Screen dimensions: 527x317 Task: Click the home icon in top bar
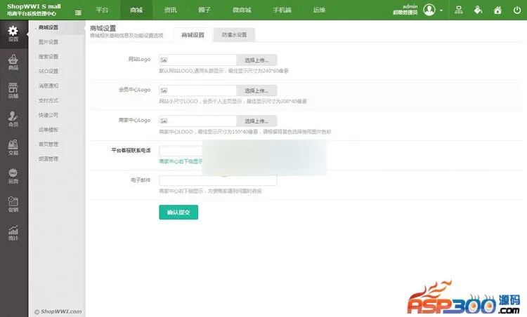click(x=497, y=10)
